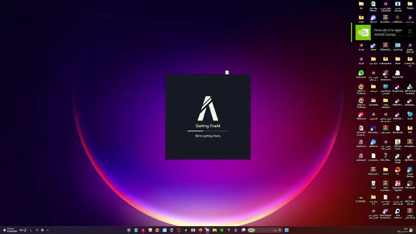Click the NVIDIA overlay notification logo
Screen dimensions: 416x234
coord(363,32)
